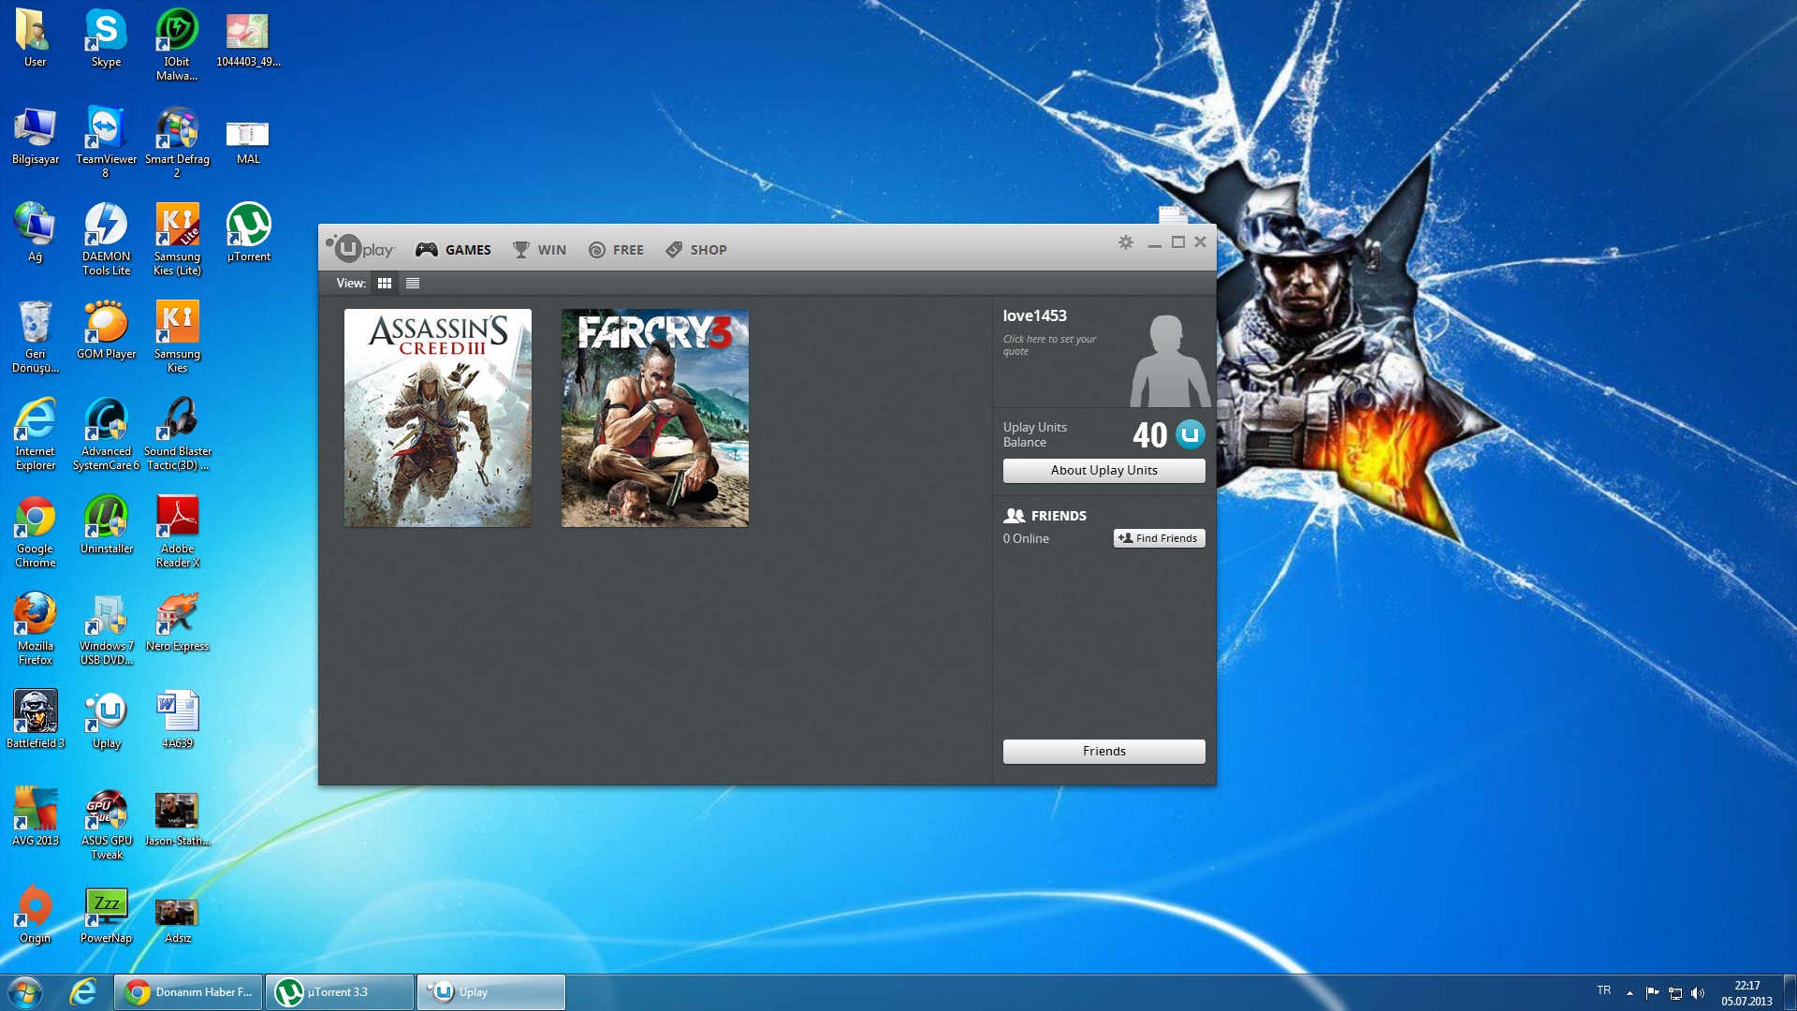Select the Assassin's Creed III game cover
Image resolution: width=1797 pixels, height=1011 pixels.
point(438,418)
